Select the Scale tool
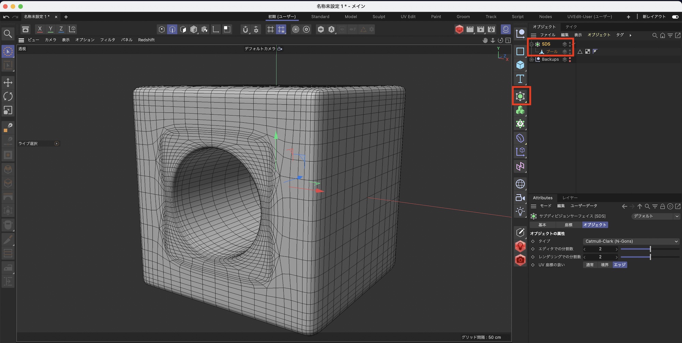682x343 pixels. tap(8, 110)
